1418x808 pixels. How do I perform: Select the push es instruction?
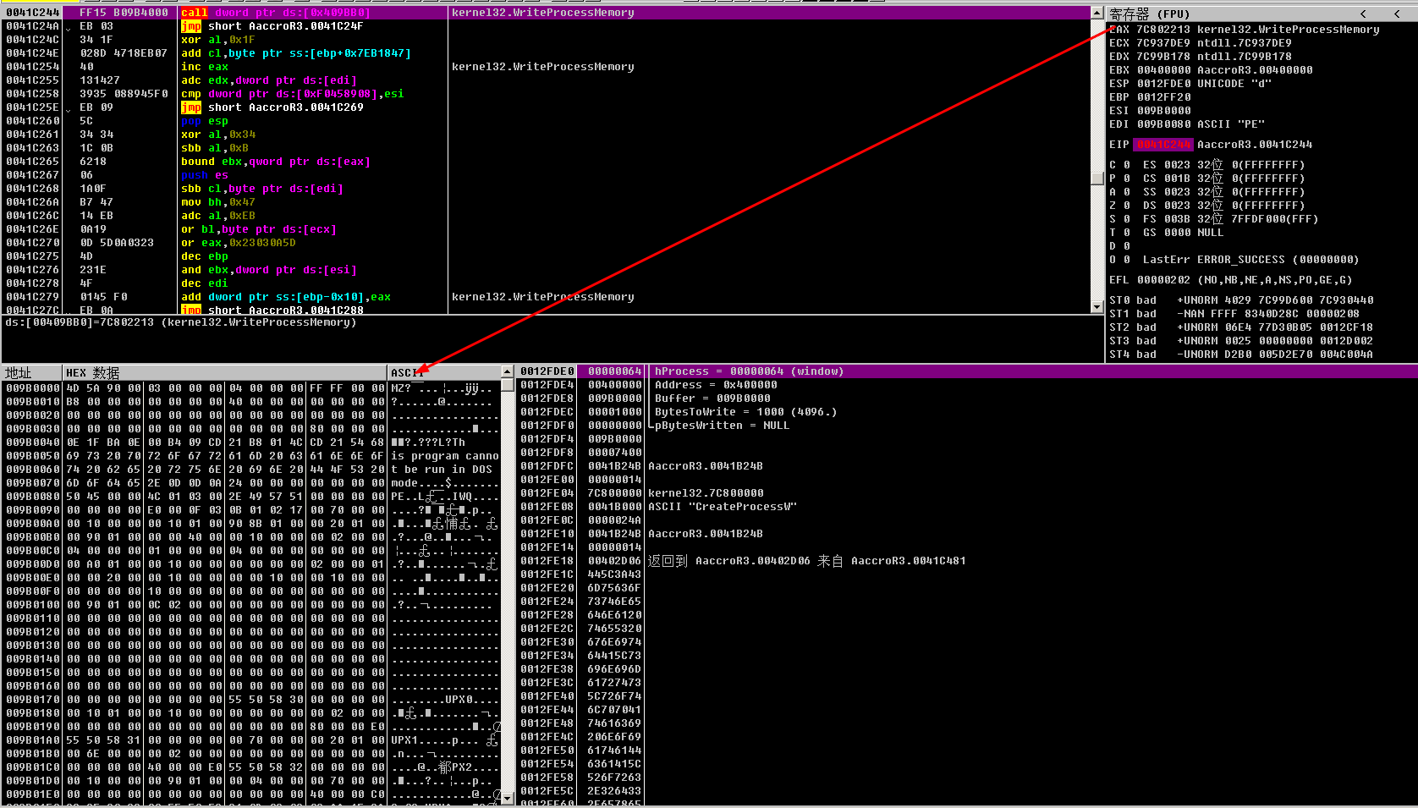point(204,175)
